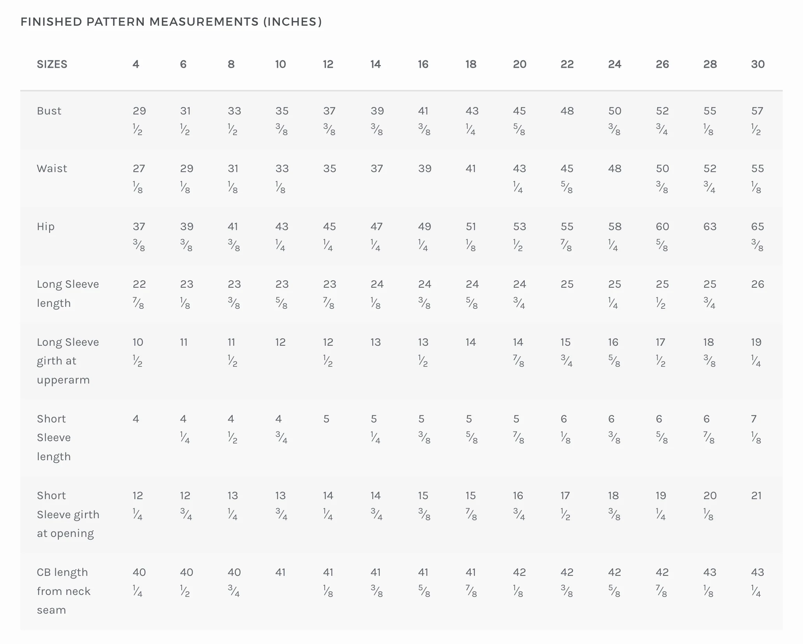The image size is (803, 644).
Task: Select the Short Sleeve girth value 21
Action: (x=756, y=496)
